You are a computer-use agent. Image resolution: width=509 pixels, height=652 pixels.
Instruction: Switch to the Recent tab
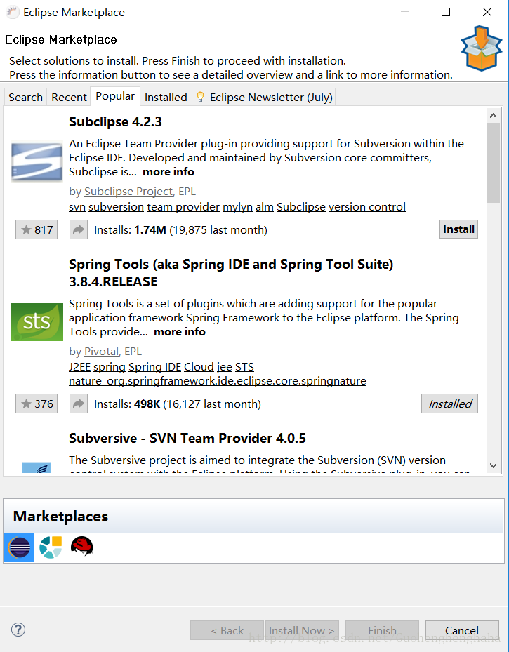(x=69, y=98)
